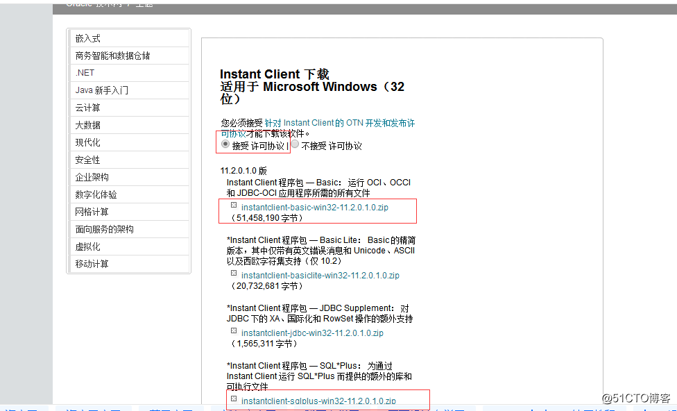The image size is (677, 411).
Task: Download instantclient-basiclite-win32-11.2.0.1.0.zip
Action: pyautogui.click(x=320, y=276)
